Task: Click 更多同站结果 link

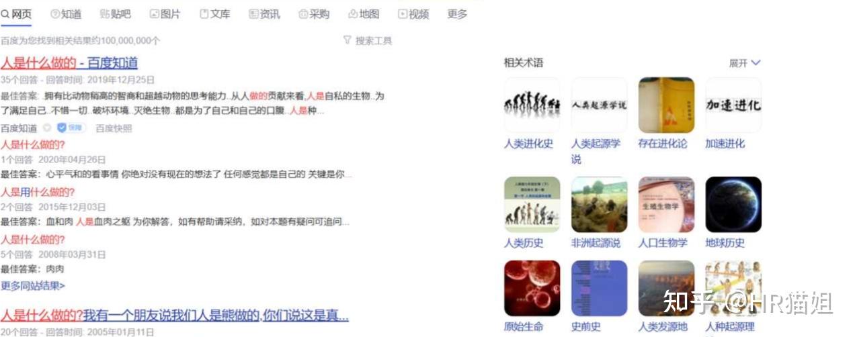Action: tap(33, 286)
